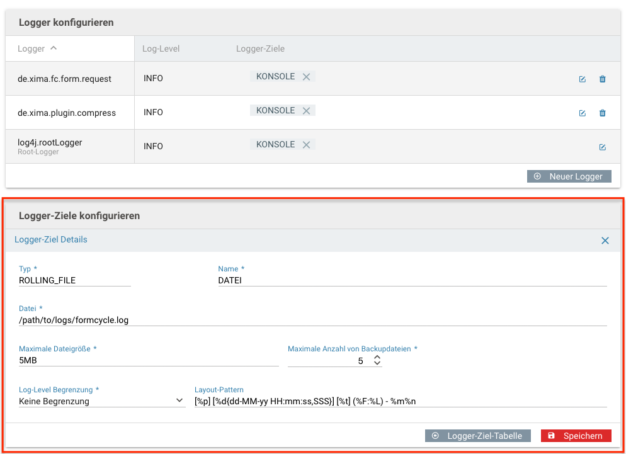Sort table by Logger column

point(37,48)
